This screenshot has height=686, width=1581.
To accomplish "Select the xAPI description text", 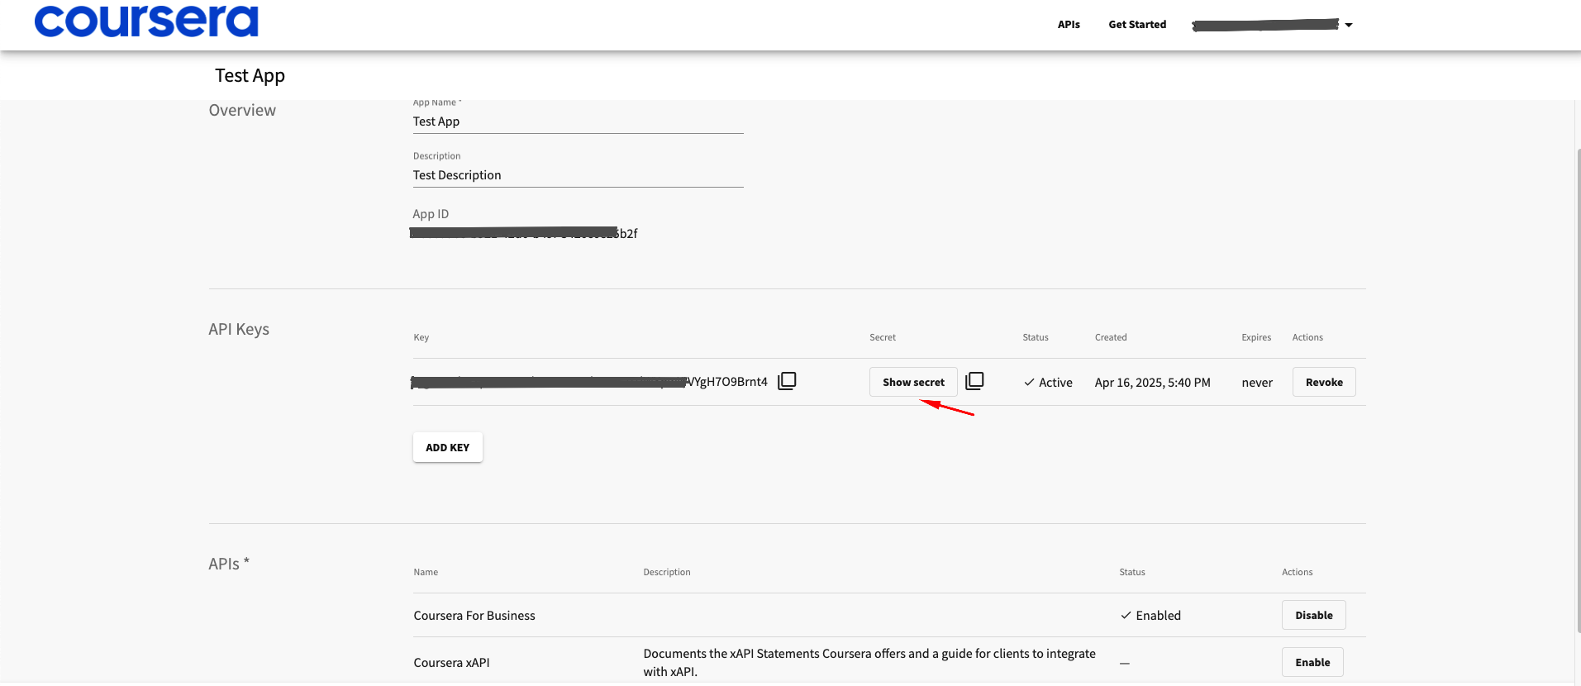I will point(869,663).
